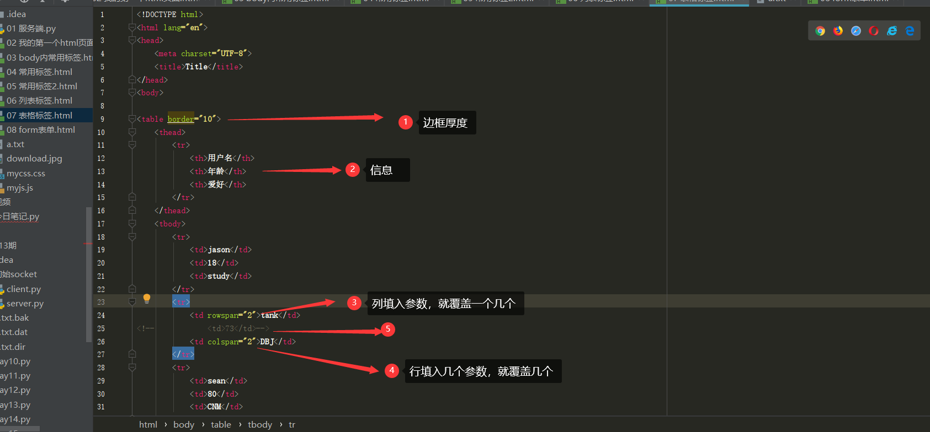
Task: Collapse the head tag fold on line 3
Action: [132, 40]
